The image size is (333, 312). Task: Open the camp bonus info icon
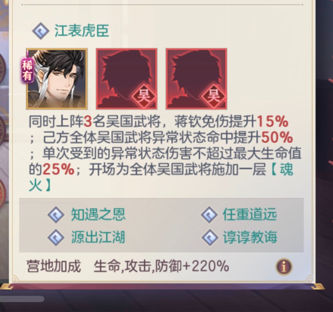(284, 267)
